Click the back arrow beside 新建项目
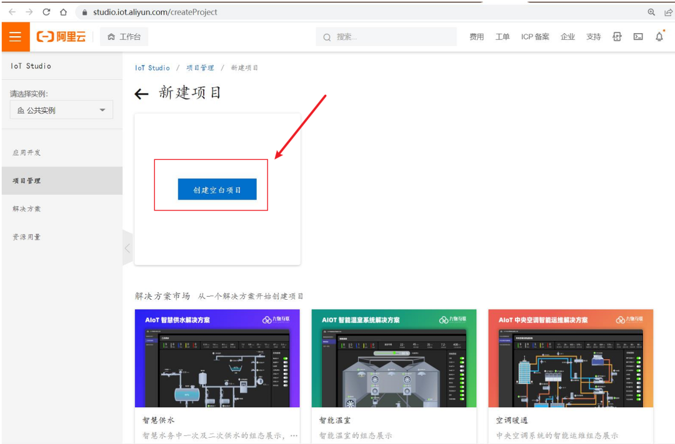 [x=141, y=94]
